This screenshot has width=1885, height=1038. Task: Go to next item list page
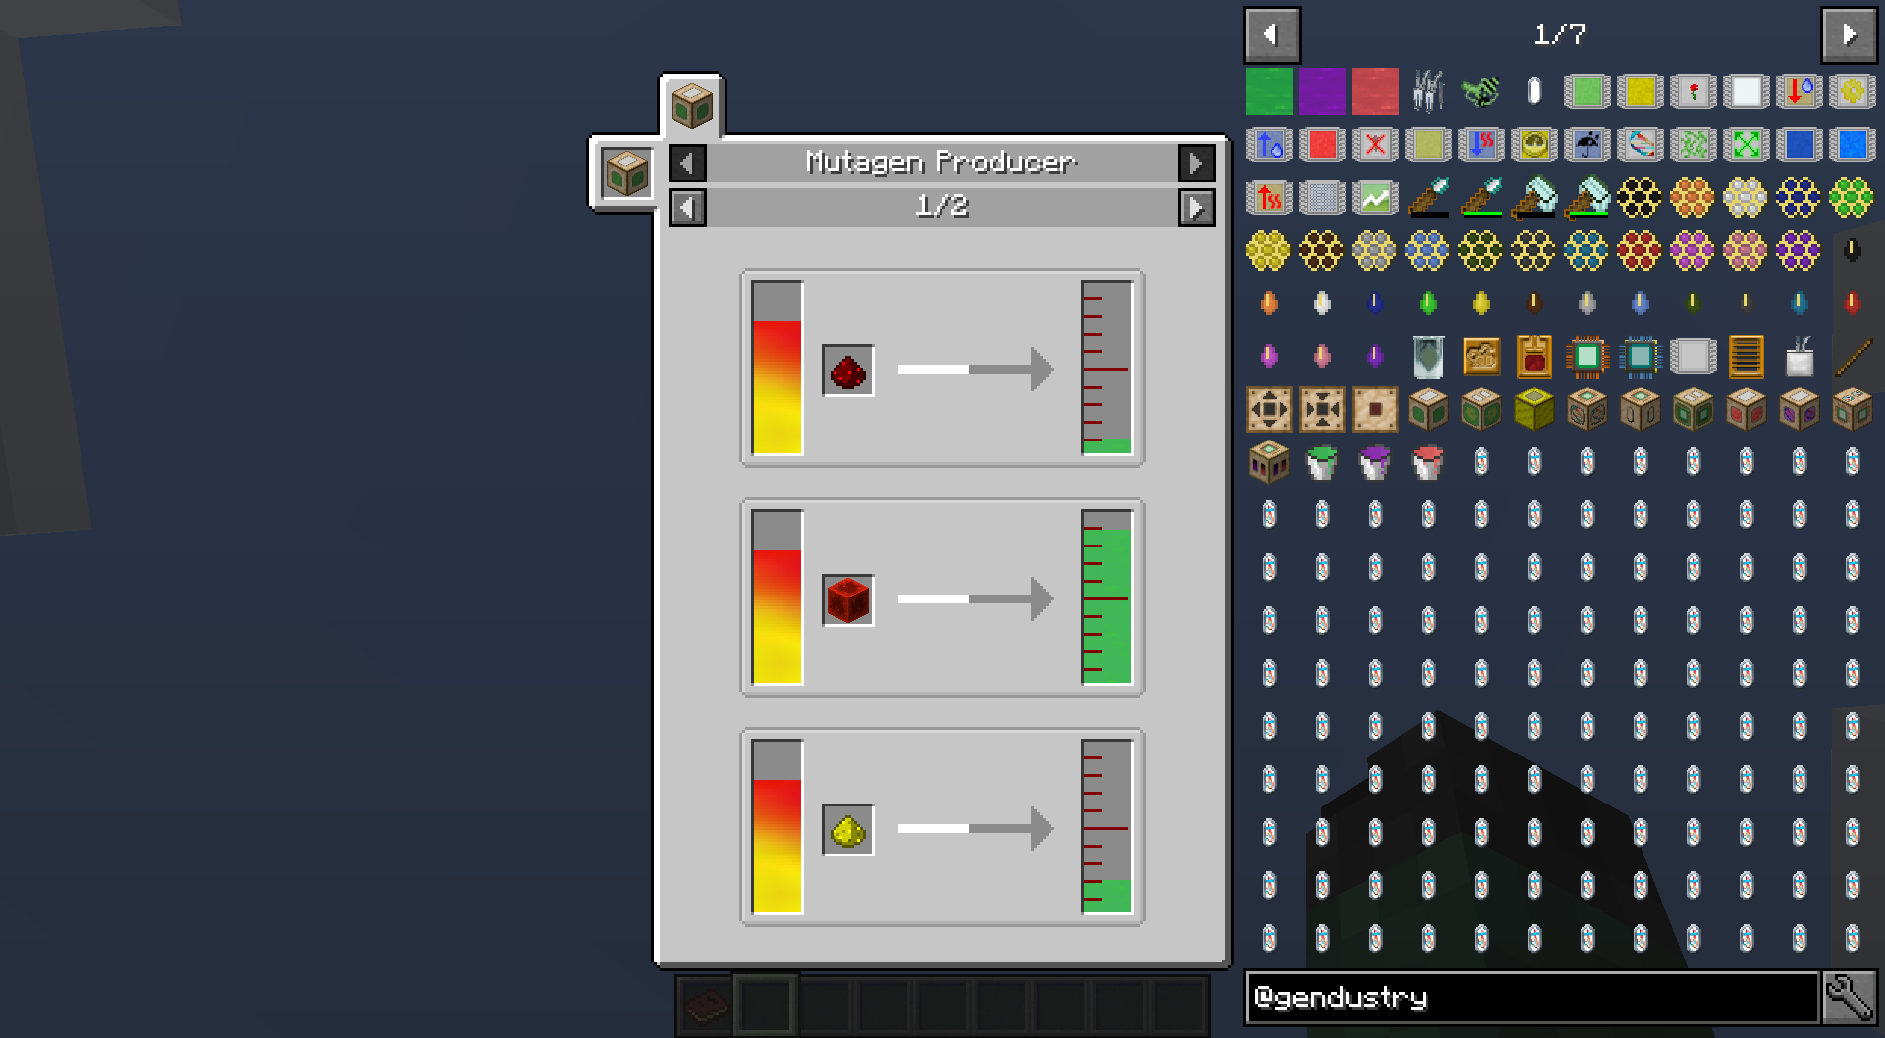point(1849,35)
